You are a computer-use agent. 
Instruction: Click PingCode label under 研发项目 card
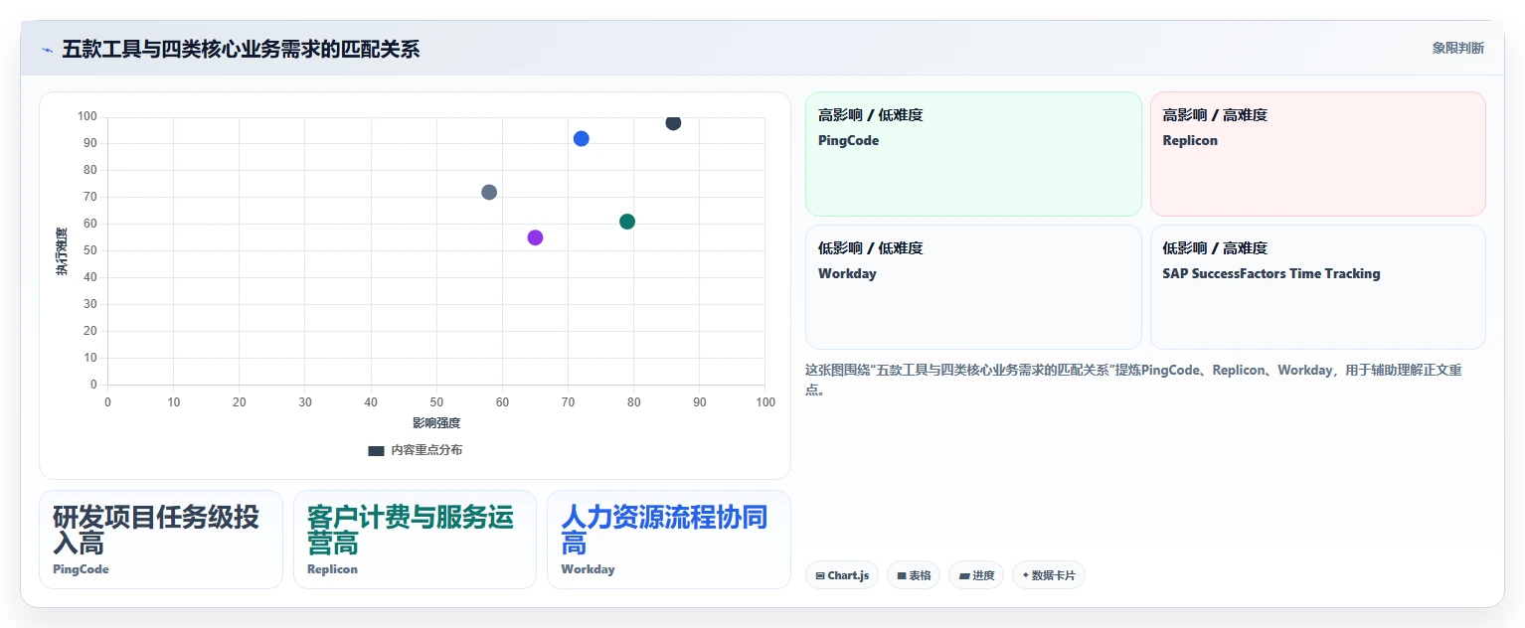pyautogui.click(x=81, y=569)
